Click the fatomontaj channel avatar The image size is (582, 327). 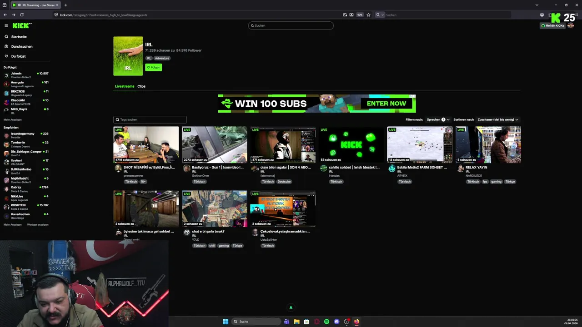pos(255,168)
